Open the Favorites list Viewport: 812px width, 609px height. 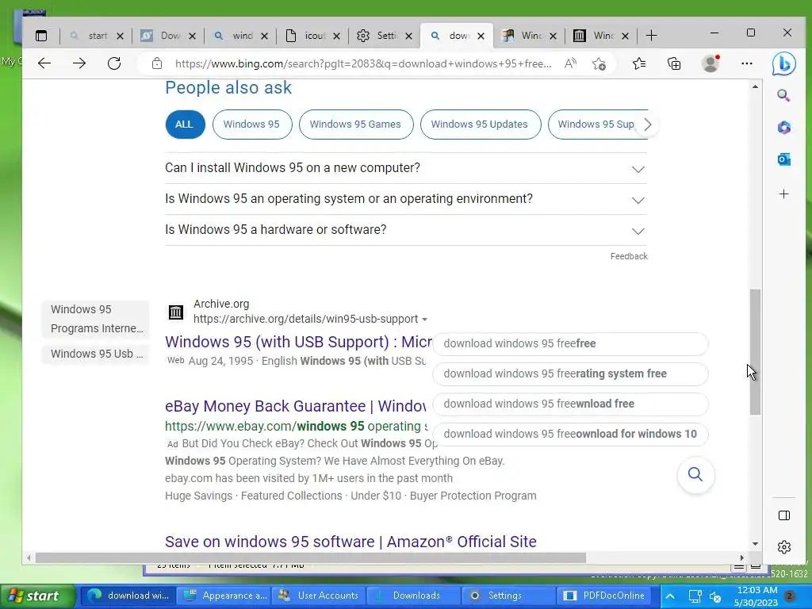pyautogui.click(x=639, y=63)
